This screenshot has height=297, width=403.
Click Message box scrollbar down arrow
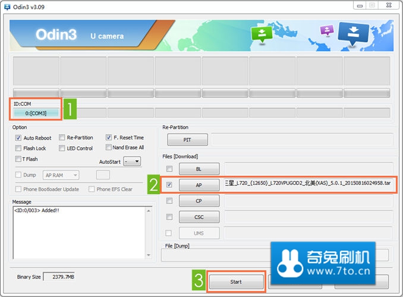pos(149,255)
